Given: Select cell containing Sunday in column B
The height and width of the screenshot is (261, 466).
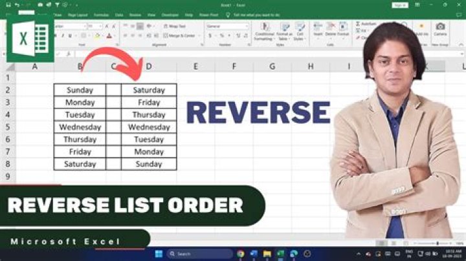Looking at the screenshot, I should coord(80,90).
